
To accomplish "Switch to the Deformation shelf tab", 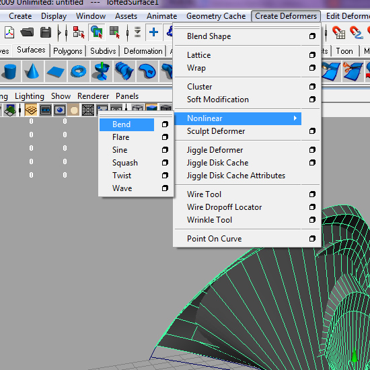I will [x=143, y=51].
